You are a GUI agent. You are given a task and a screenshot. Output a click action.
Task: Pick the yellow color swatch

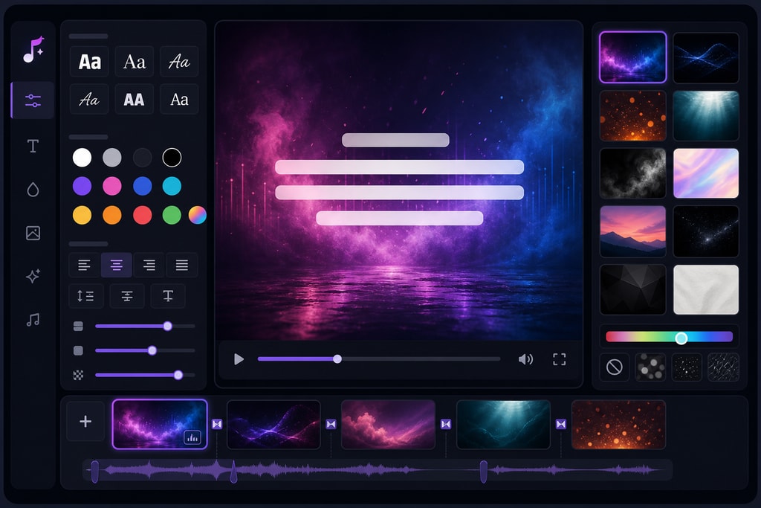(82, 215)
